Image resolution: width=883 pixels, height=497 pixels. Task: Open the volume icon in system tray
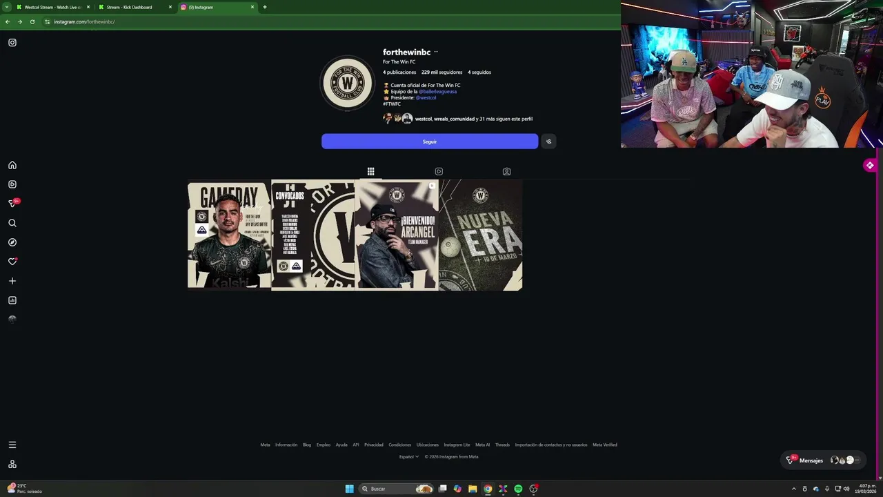846,489
